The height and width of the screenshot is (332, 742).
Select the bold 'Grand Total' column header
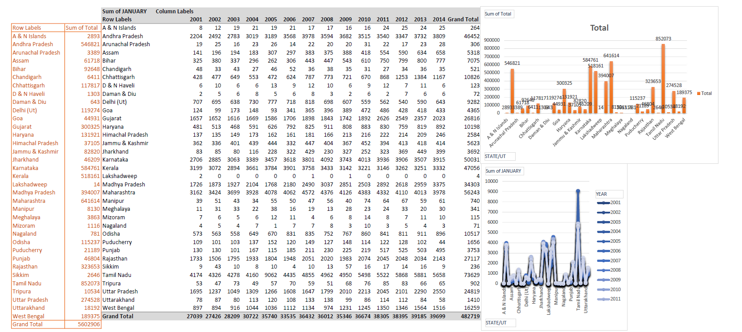(463, 19)
